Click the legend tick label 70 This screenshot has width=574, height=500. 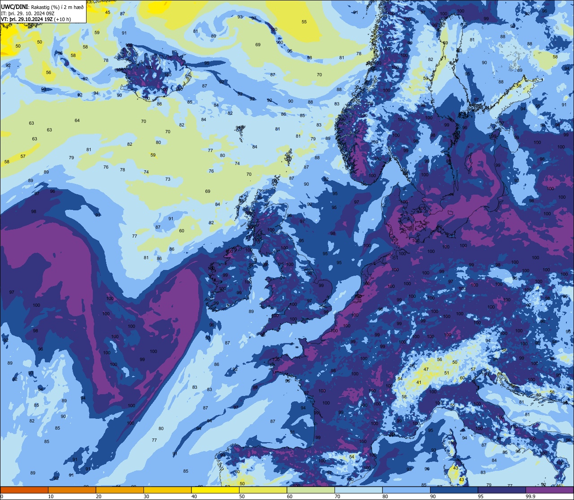(x=337, y=496)
